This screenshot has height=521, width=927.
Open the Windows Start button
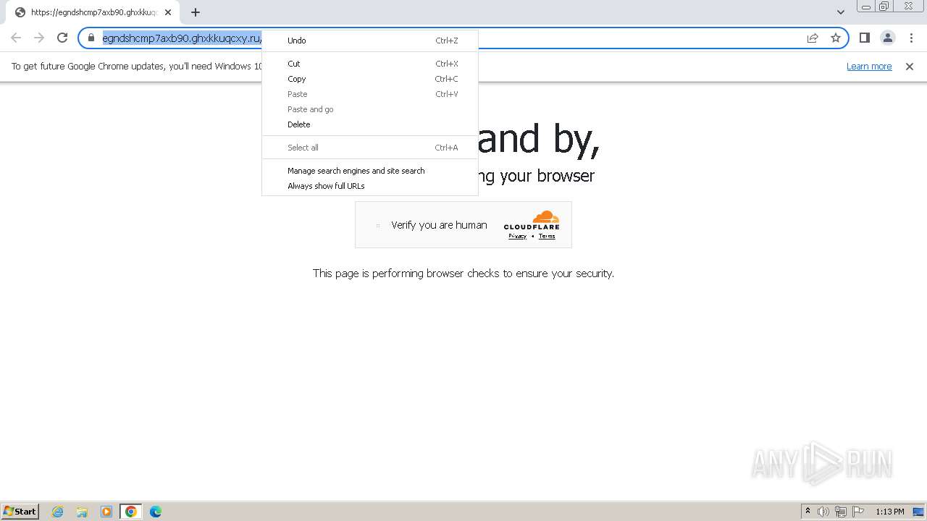(20, 511)
